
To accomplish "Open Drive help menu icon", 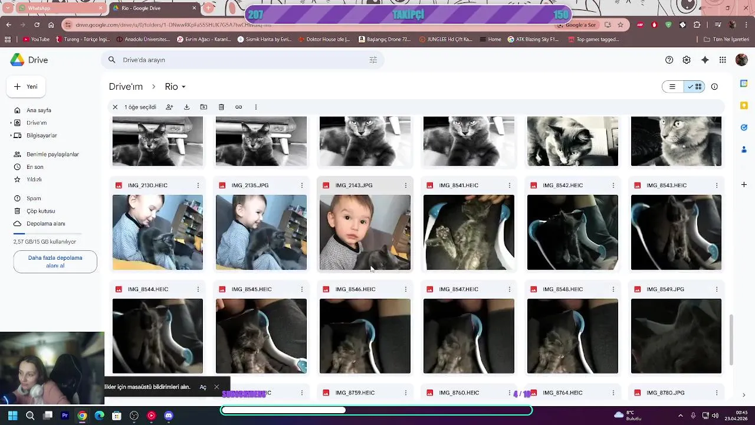I will coord(669,60).
